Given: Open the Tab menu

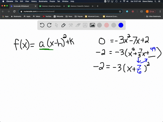Looking at the screenshot, I should (x=58, y=1).
